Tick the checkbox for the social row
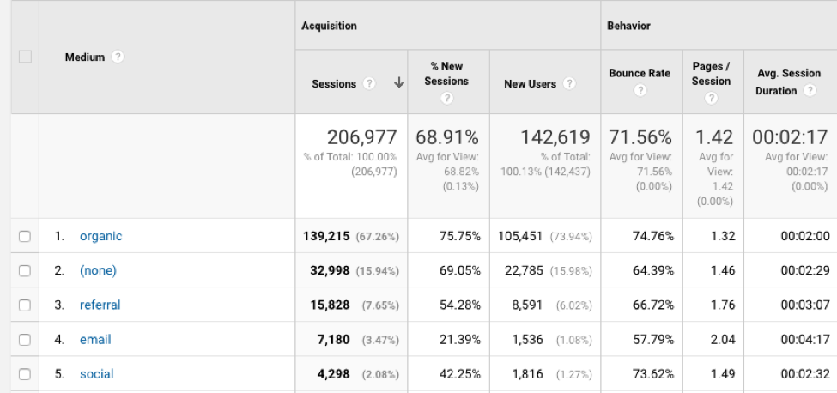This screenshot has width=837, height=393. click(x=25, y=374)
